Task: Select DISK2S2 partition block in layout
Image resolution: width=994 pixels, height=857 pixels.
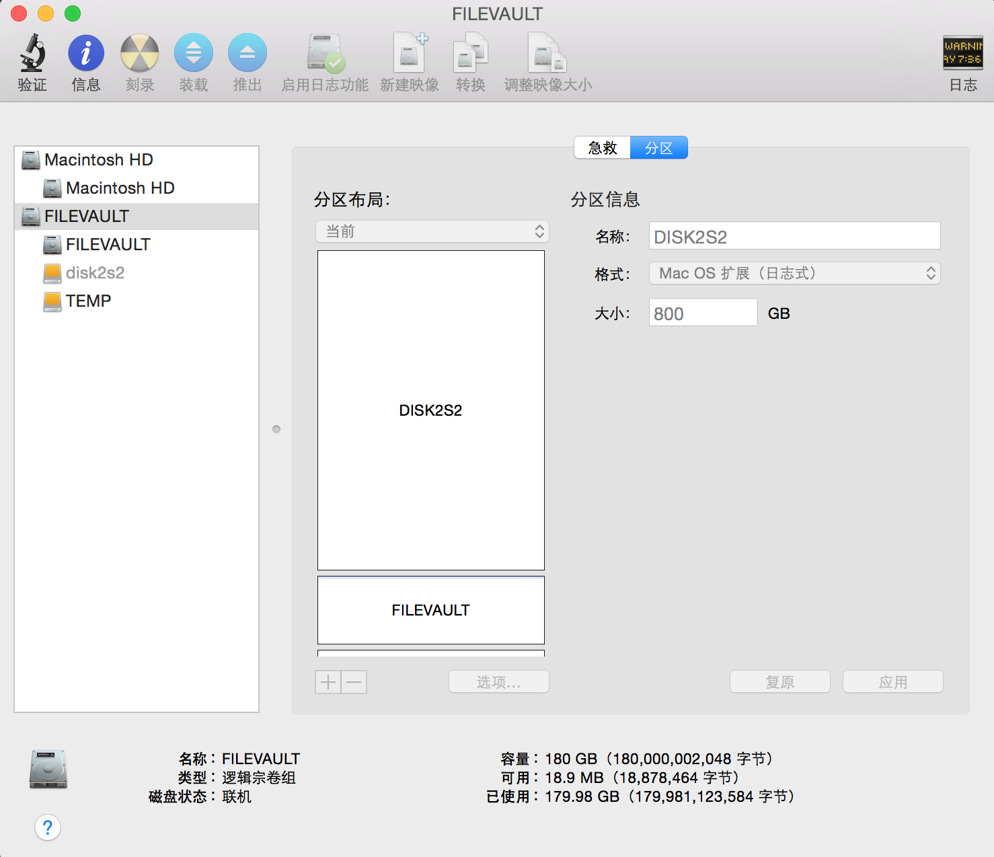Action: click(431, 410)
